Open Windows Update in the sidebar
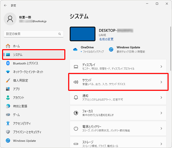Image resolution: width=172 pixels, height=148 pixels. (x=34, y=140)
